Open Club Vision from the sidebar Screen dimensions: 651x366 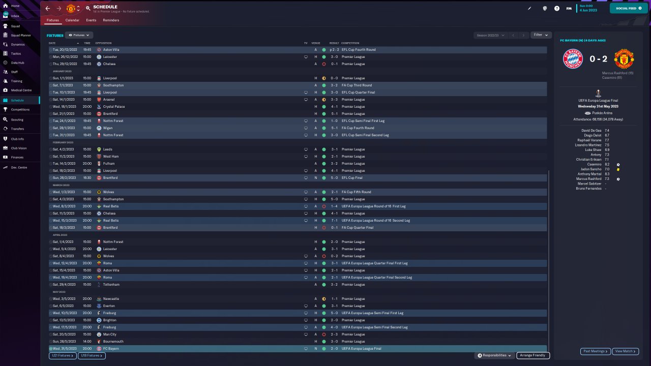pyautogui.click(x=19, y=148)
